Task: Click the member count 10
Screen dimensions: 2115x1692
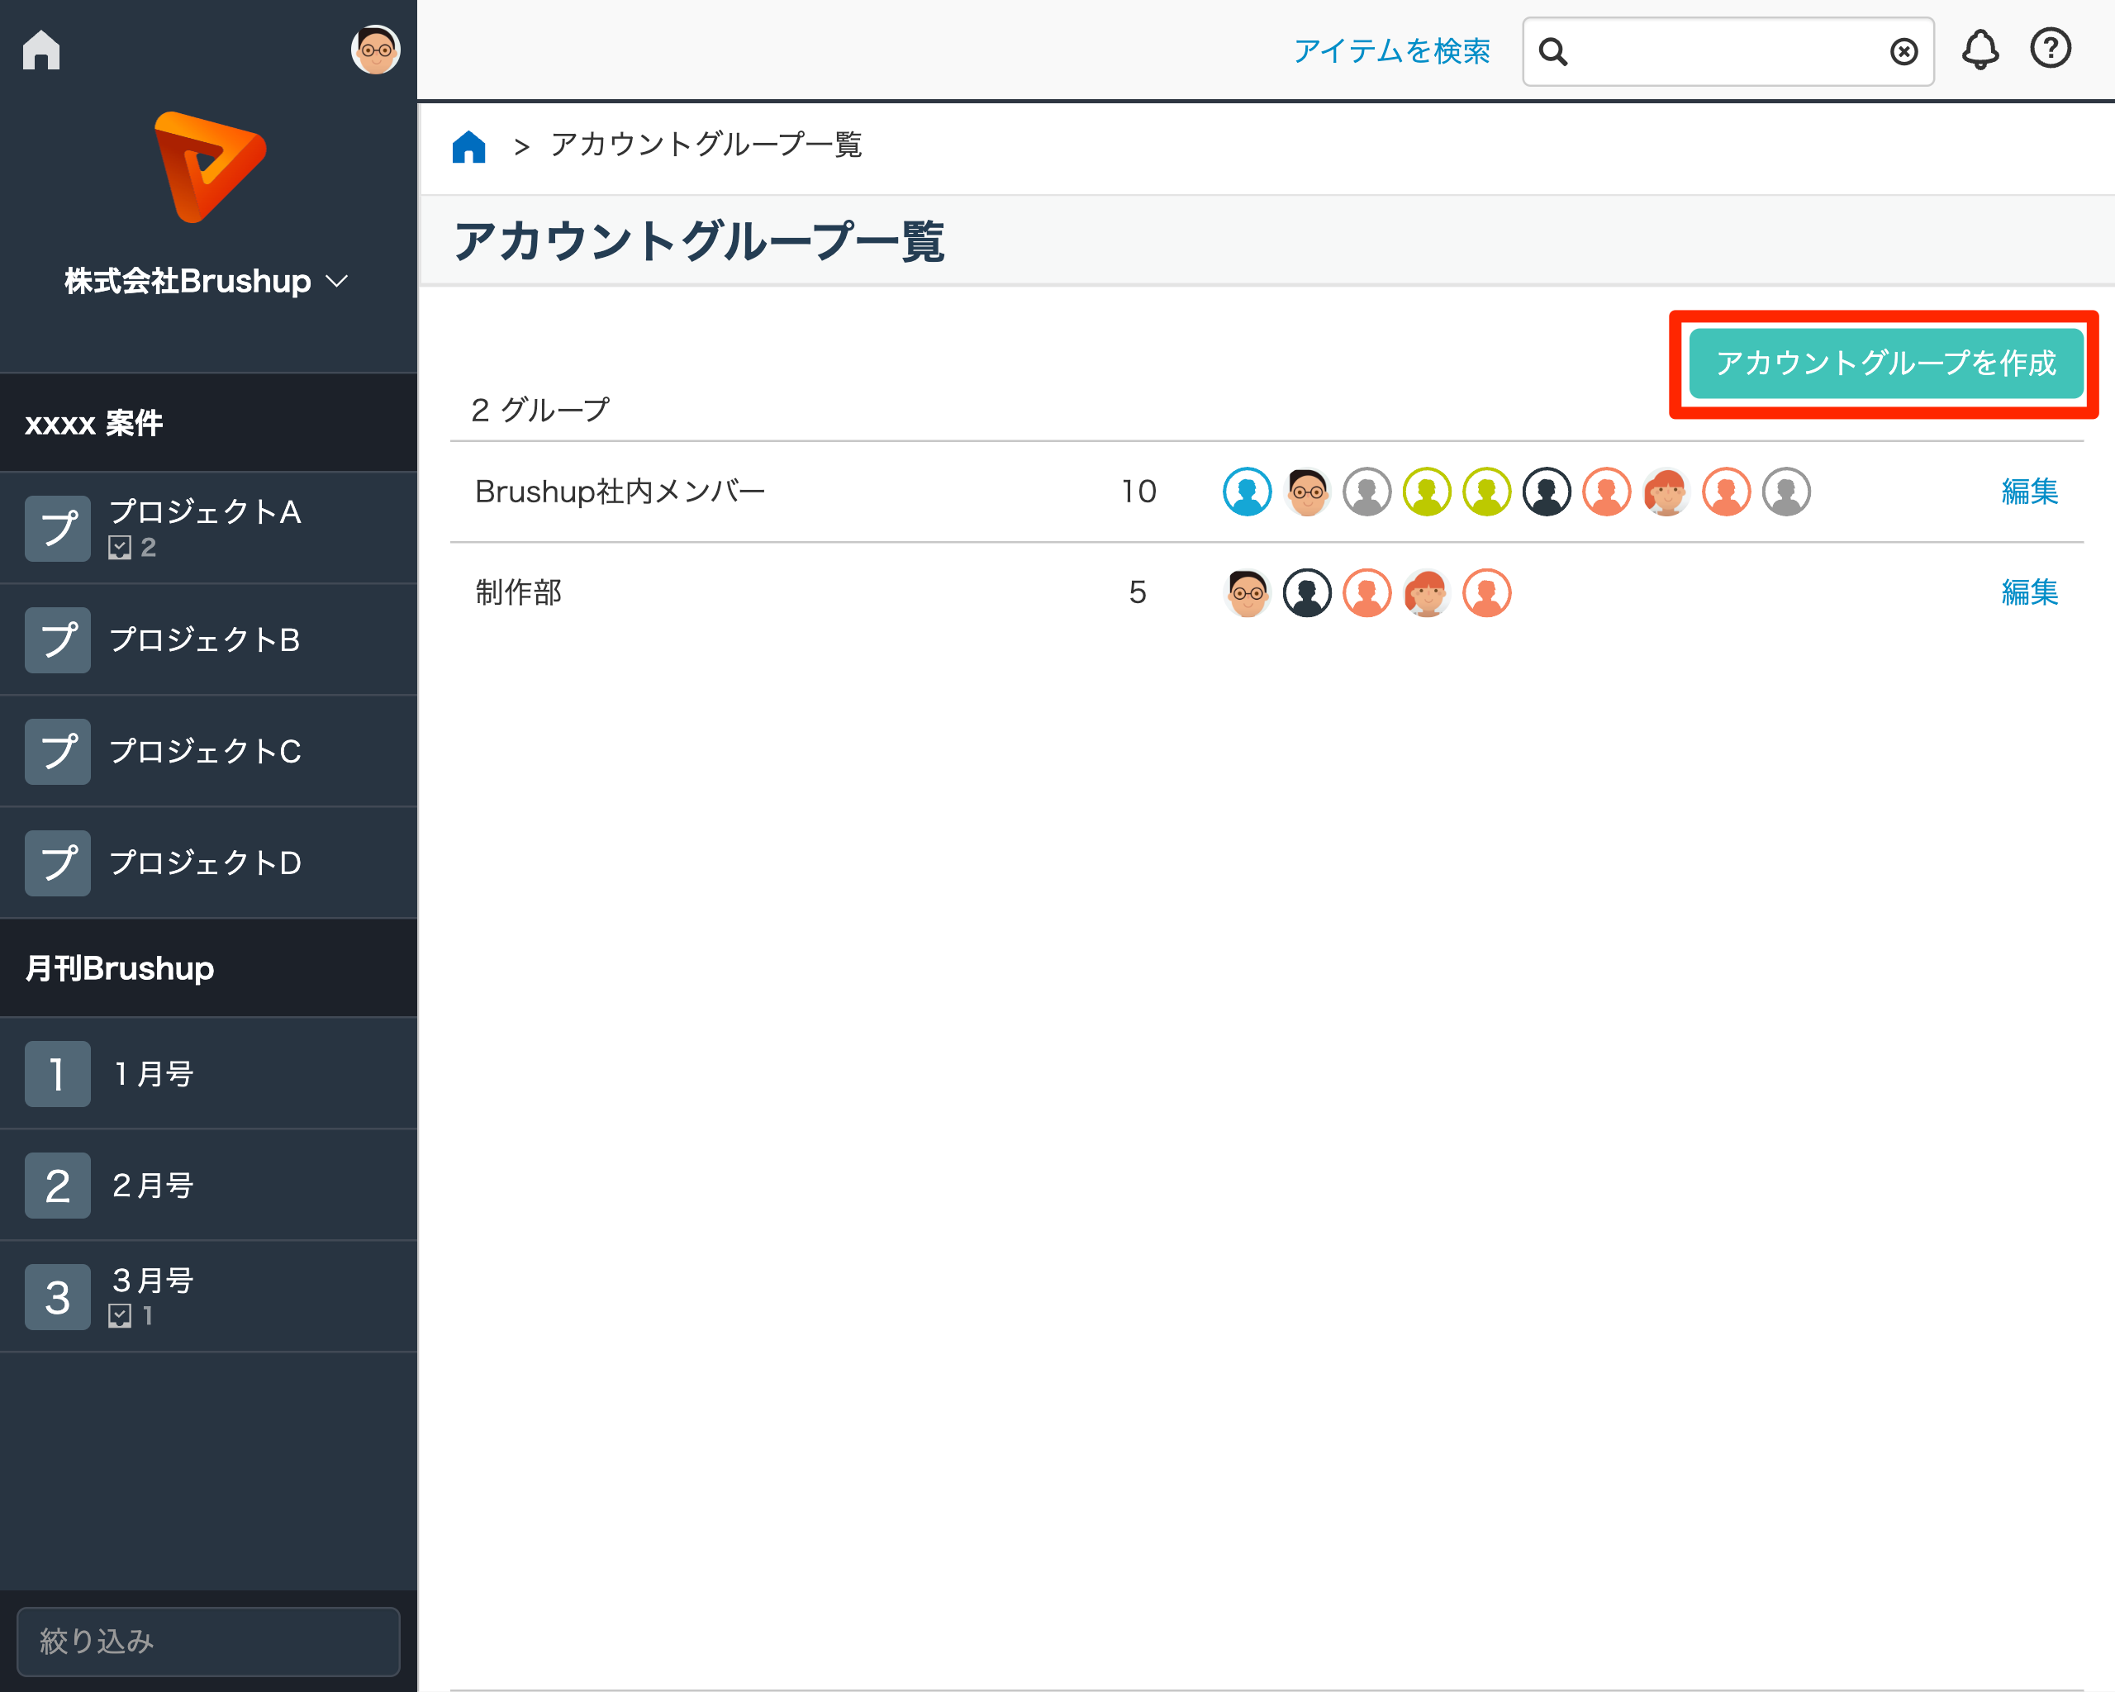Action: tap(1138, 492)
